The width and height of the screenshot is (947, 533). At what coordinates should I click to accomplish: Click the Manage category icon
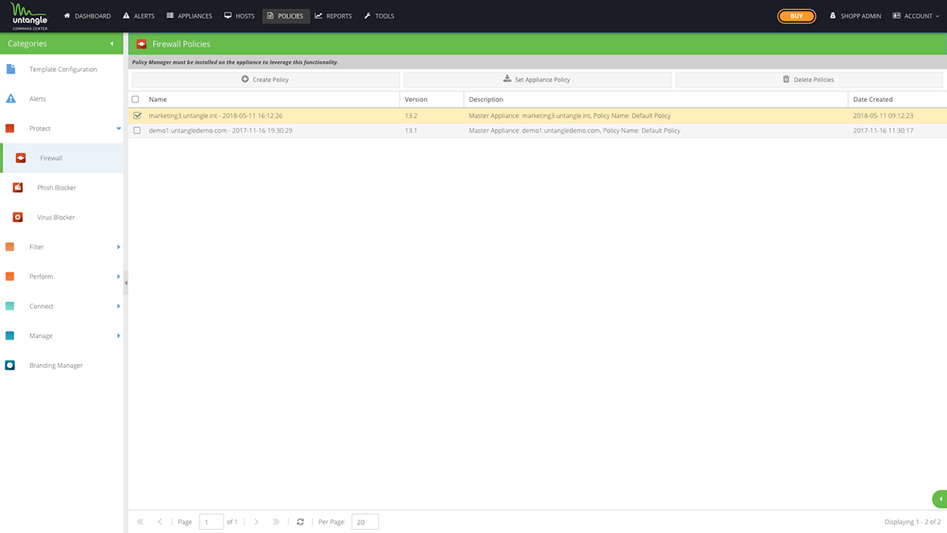(x=10, y=336)
